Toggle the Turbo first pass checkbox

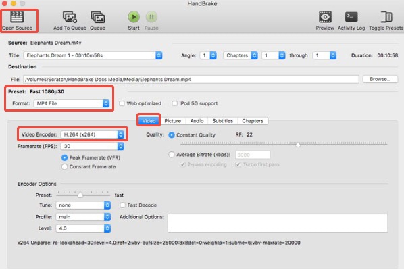tap(238, 164)
